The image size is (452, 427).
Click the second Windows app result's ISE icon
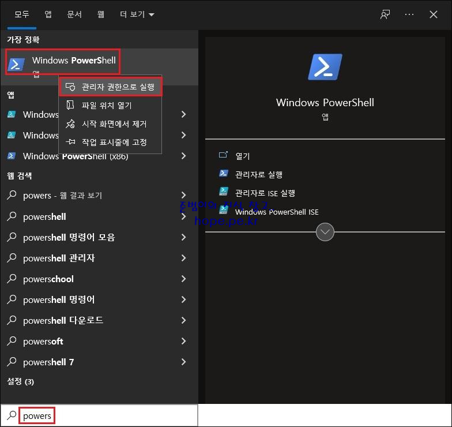coord(12,135)
